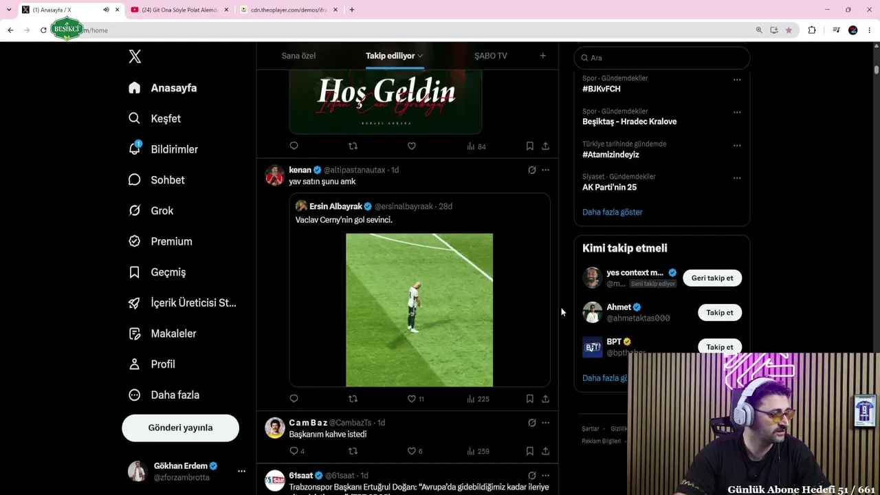Switch to the YouTube Git Ona Söyle tab
Image resolution: width=880 pixels, height=495 pixels.
click(x=179, y=10)
